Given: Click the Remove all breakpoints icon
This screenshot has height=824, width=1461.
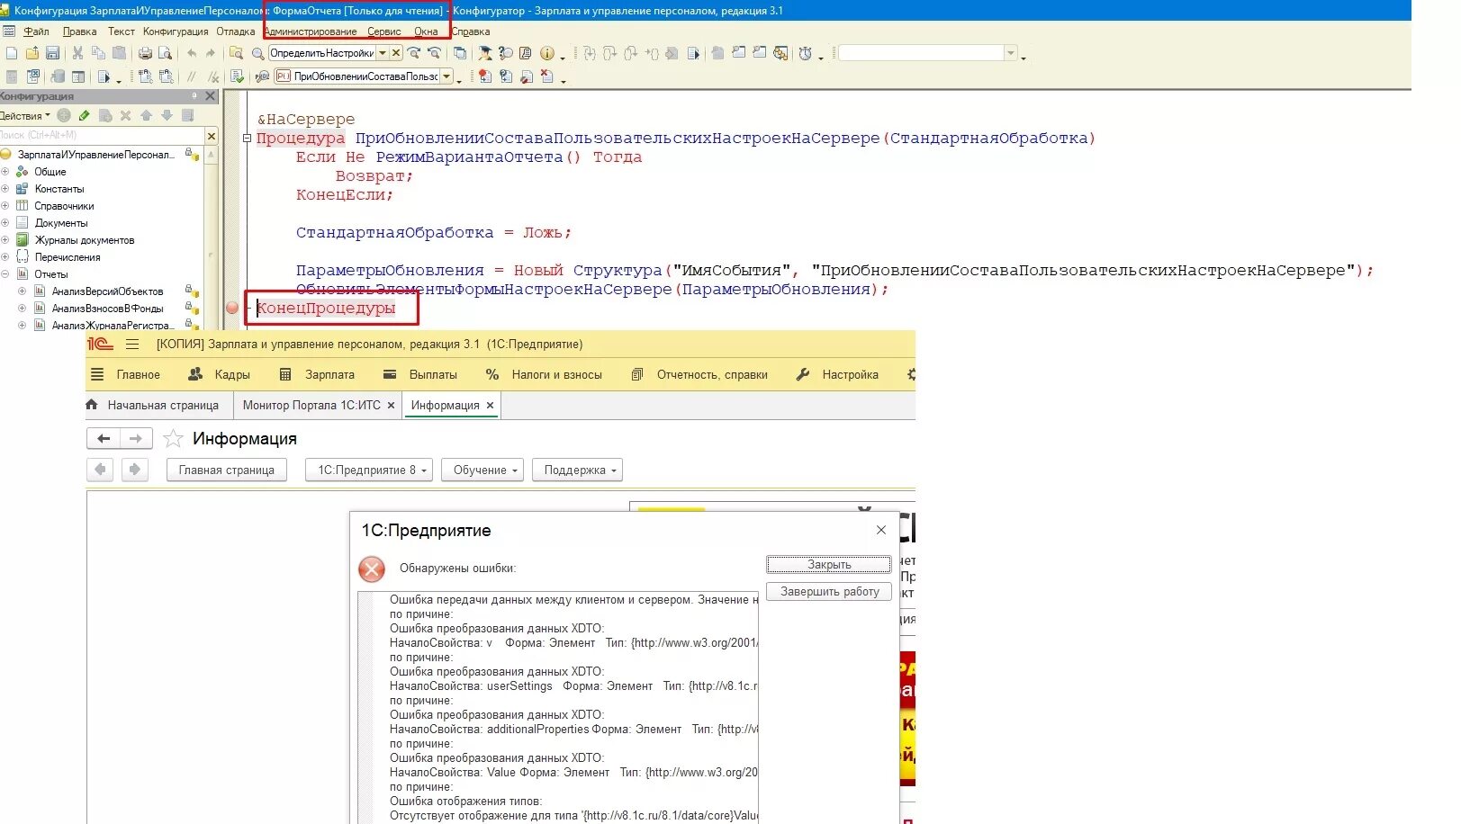Looking at the screenshot, I should 547,76.
